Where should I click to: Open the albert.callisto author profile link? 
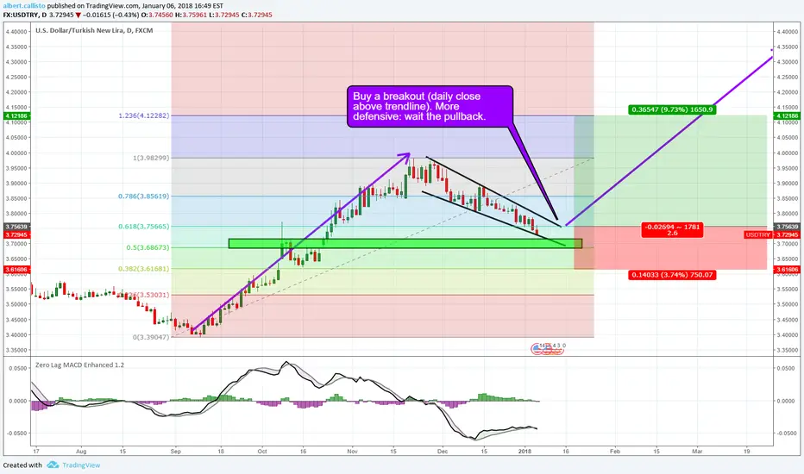click(x=24, y=6)
